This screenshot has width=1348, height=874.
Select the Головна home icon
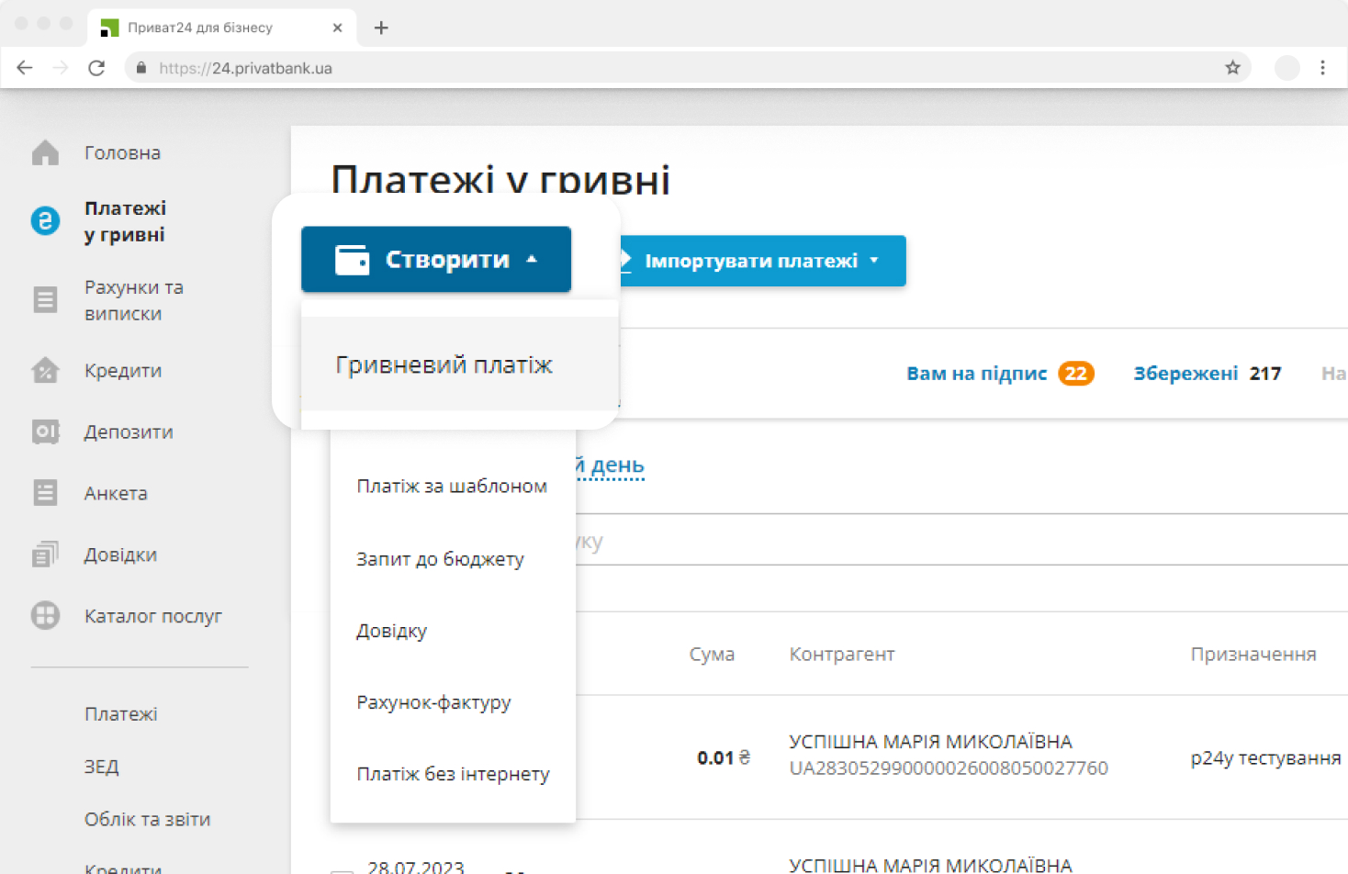click(45, 152)
